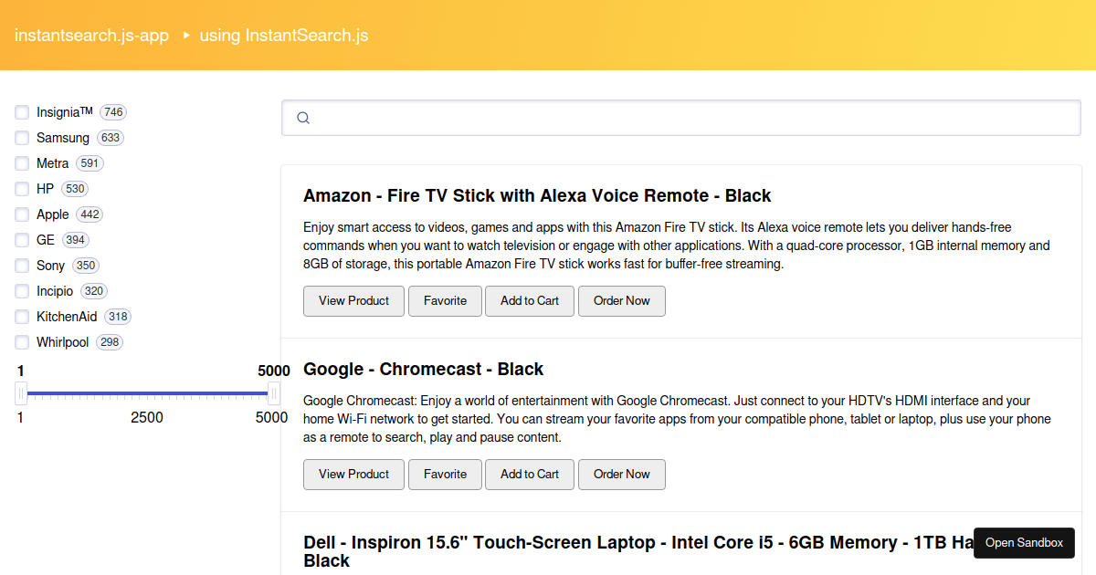
Task: Enable the KitchenAid filter
Action: [21, 316]
